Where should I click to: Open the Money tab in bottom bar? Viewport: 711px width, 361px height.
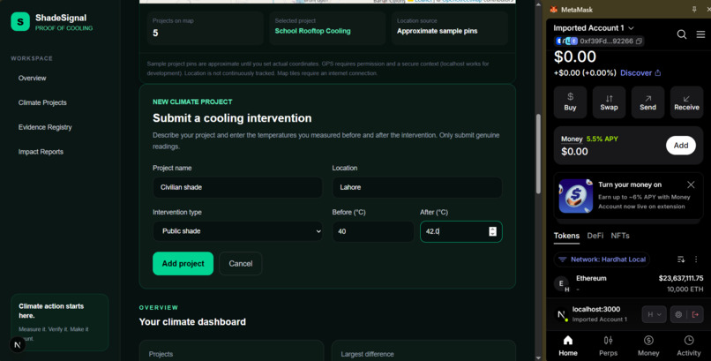648,346
